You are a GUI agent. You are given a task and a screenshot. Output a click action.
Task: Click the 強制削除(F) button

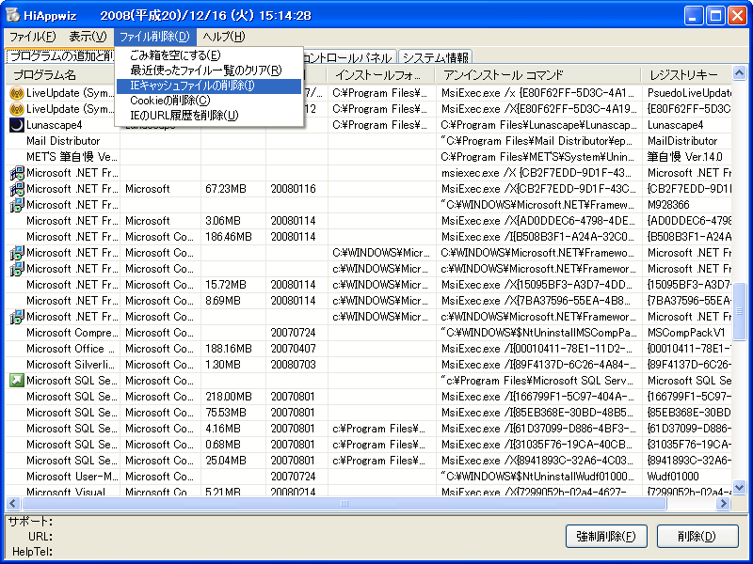tap(606, 536)
